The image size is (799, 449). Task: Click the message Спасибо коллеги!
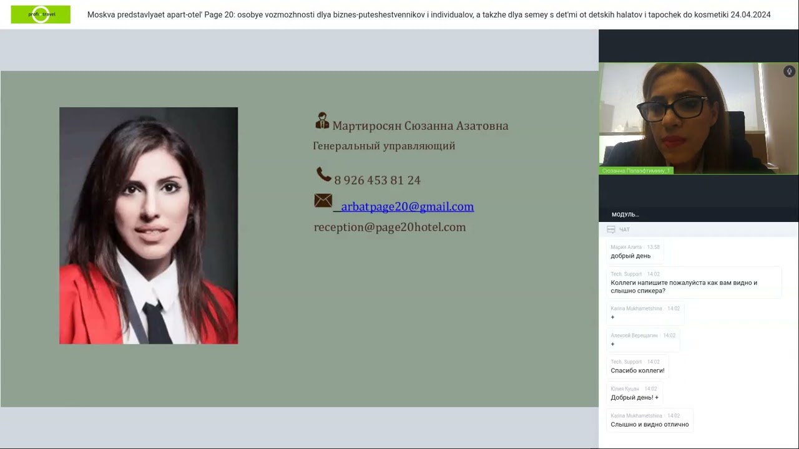pos(637,370)
